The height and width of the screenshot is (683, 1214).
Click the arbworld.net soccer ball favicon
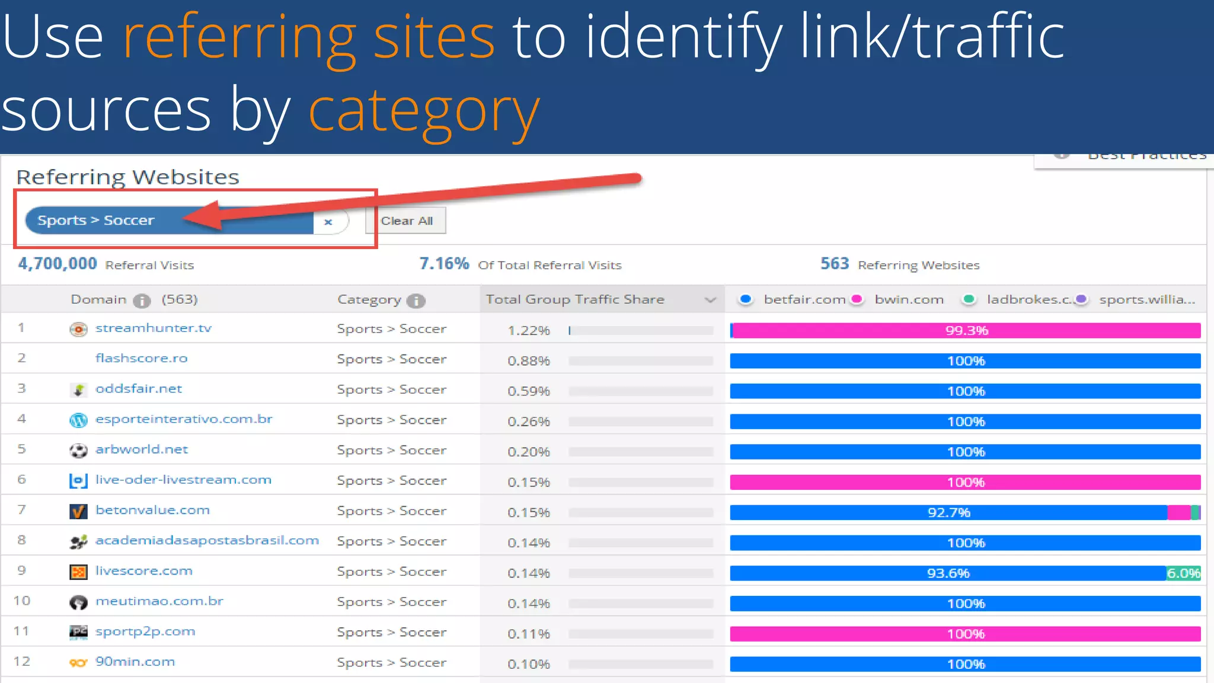point(78,451)
